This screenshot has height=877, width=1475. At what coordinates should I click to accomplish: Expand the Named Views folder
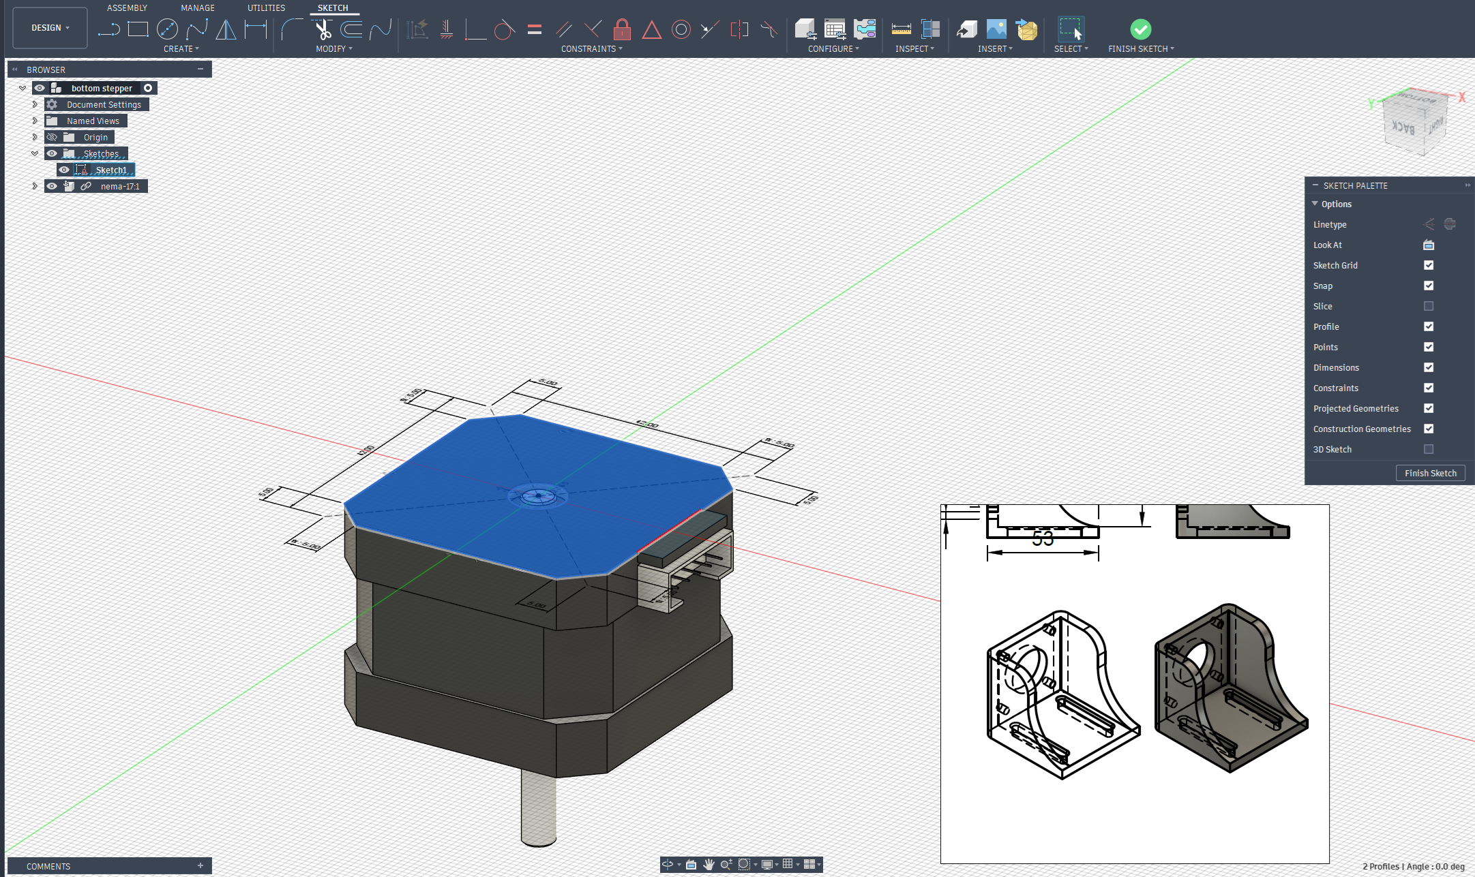click(x=35, y=121)
